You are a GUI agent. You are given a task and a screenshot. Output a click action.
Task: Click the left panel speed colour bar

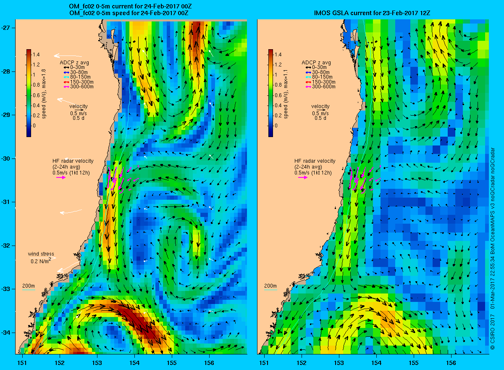pyautogui.click(x=29, y=93)
